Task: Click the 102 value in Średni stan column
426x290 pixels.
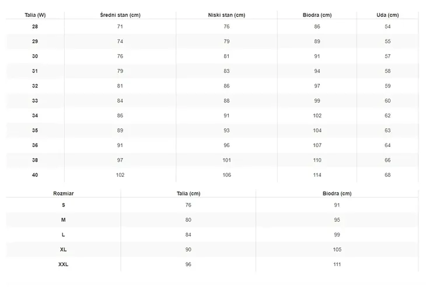Action: point(120,175)
